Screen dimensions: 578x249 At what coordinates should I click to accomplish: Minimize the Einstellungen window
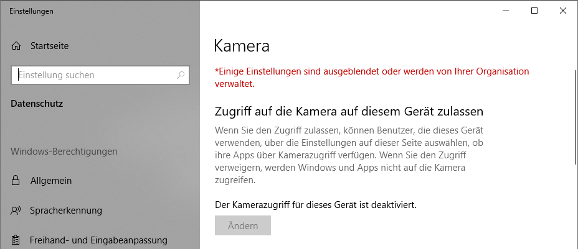coord(505,11)
